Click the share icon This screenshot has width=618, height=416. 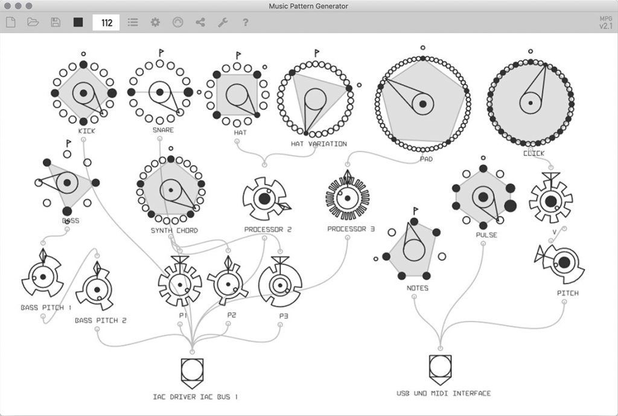pyautogui.click(x=201, y=22)
